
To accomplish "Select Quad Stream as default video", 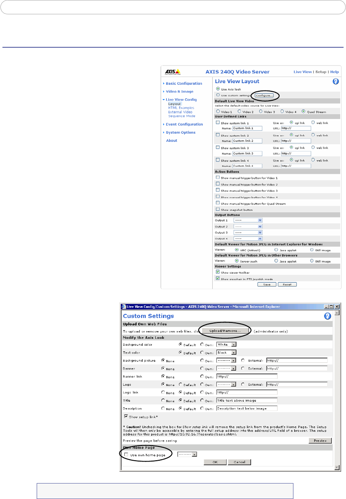I will point(303,111).
